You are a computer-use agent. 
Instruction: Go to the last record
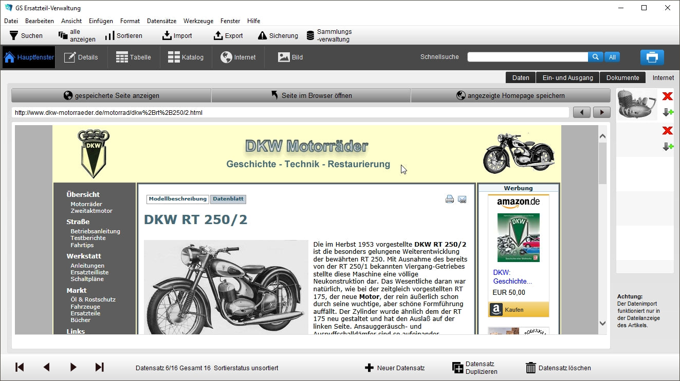(100, 367)
